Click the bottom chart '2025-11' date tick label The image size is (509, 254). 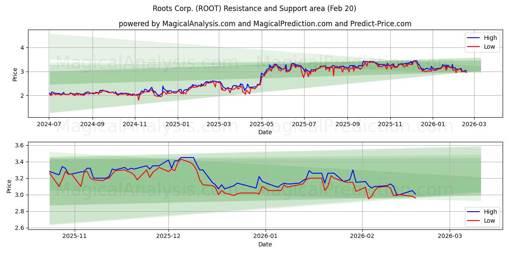pyautogui.click(x=75, y=237)
